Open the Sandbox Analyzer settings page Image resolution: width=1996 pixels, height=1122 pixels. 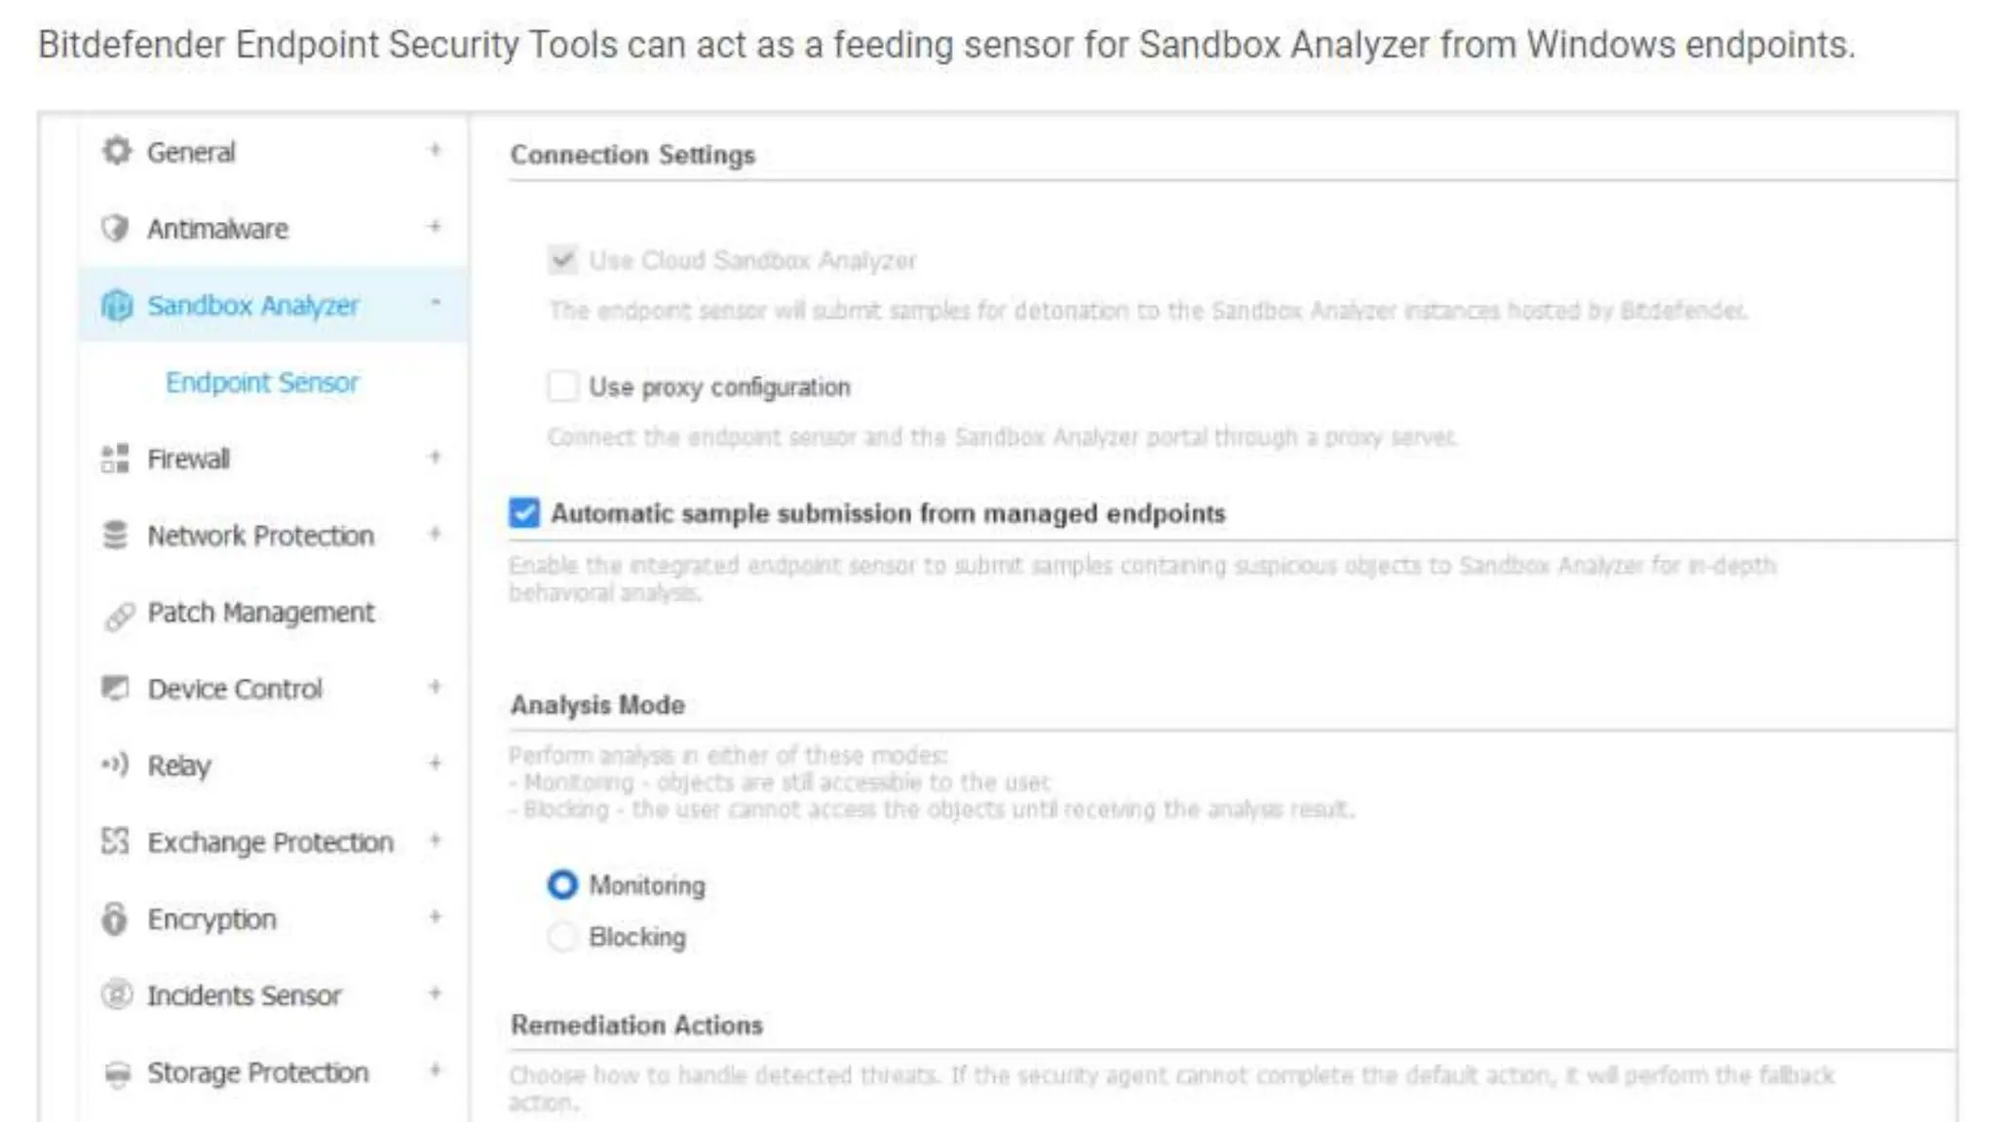252,306
